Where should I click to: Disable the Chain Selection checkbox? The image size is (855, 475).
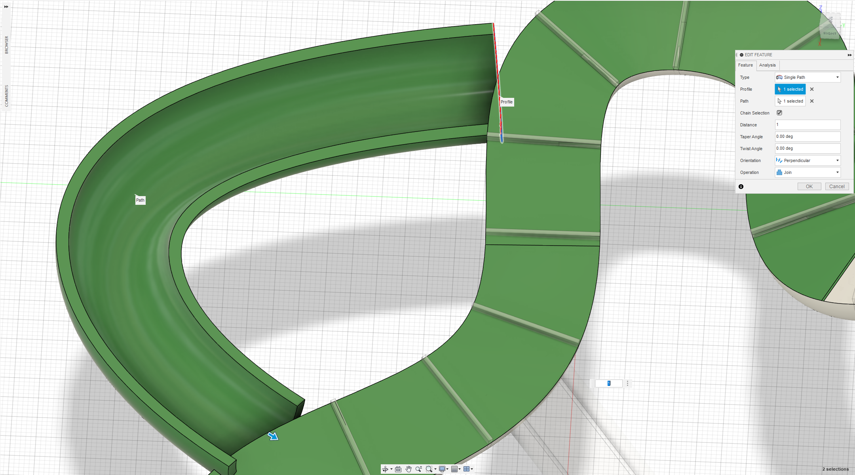tap(779, 113)
